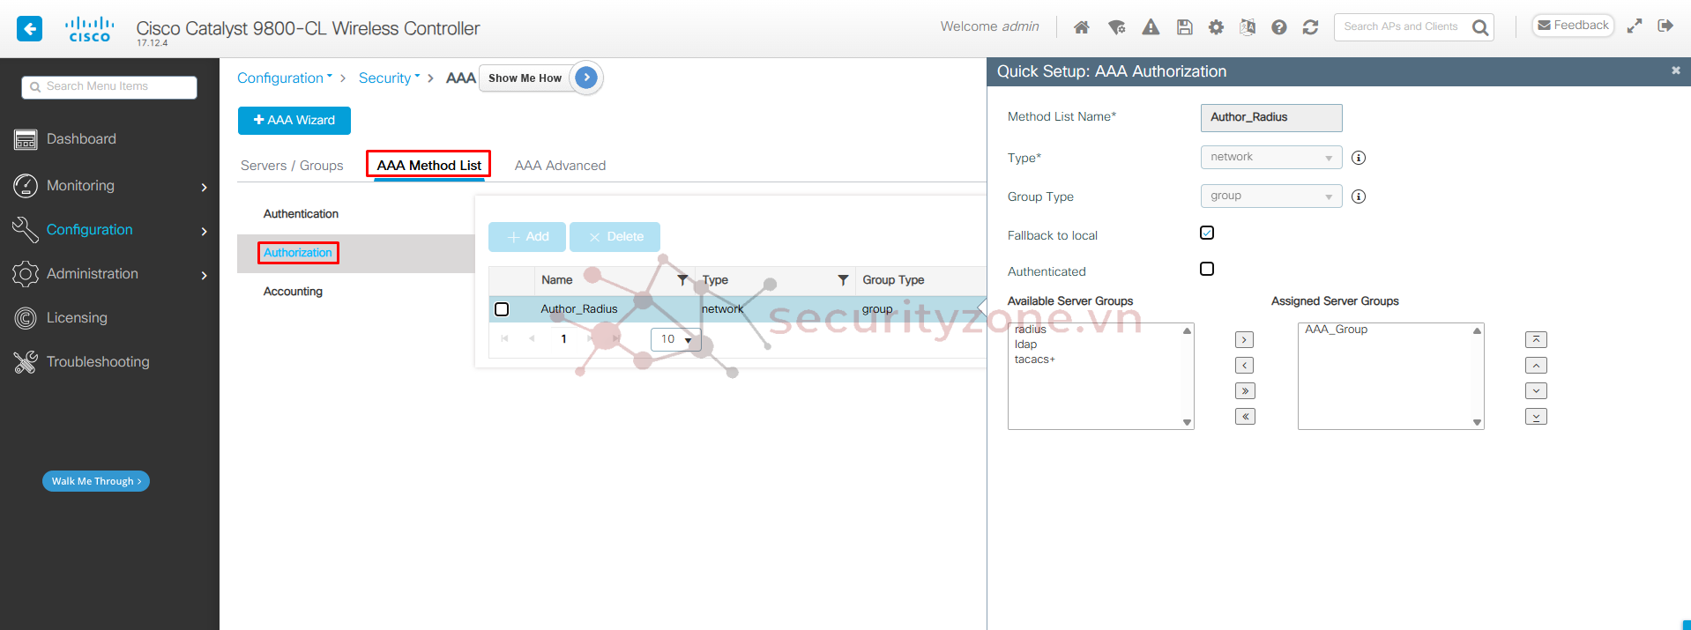Open the Servers / Groups tab

click(292, 166)
